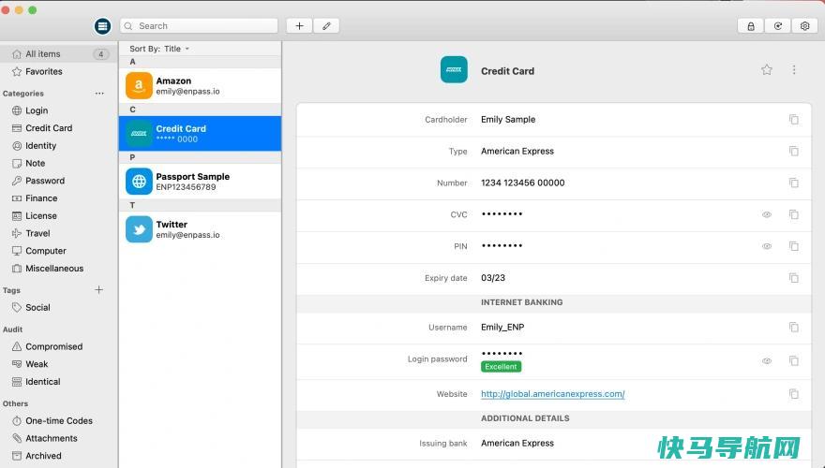Copy the Login password
The image size is (825, 468).
(x=794, y=361)
